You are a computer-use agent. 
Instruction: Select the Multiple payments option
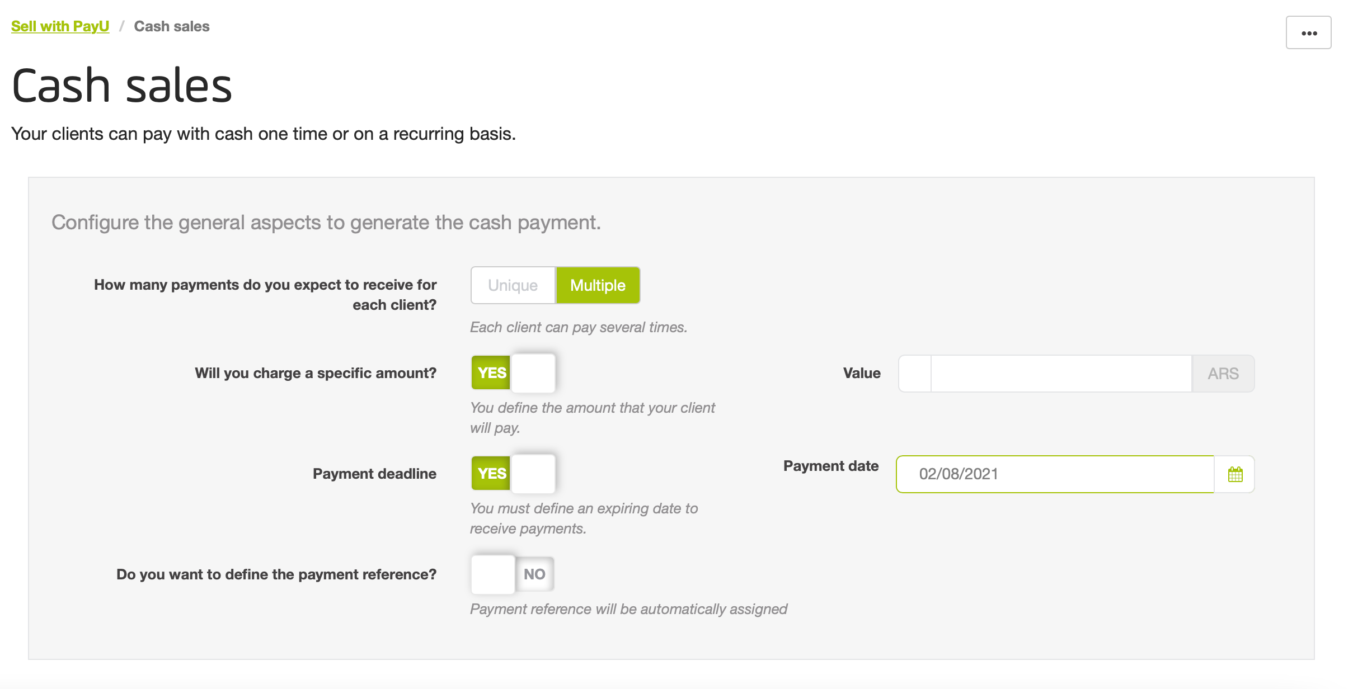click(x=598, y=285)
